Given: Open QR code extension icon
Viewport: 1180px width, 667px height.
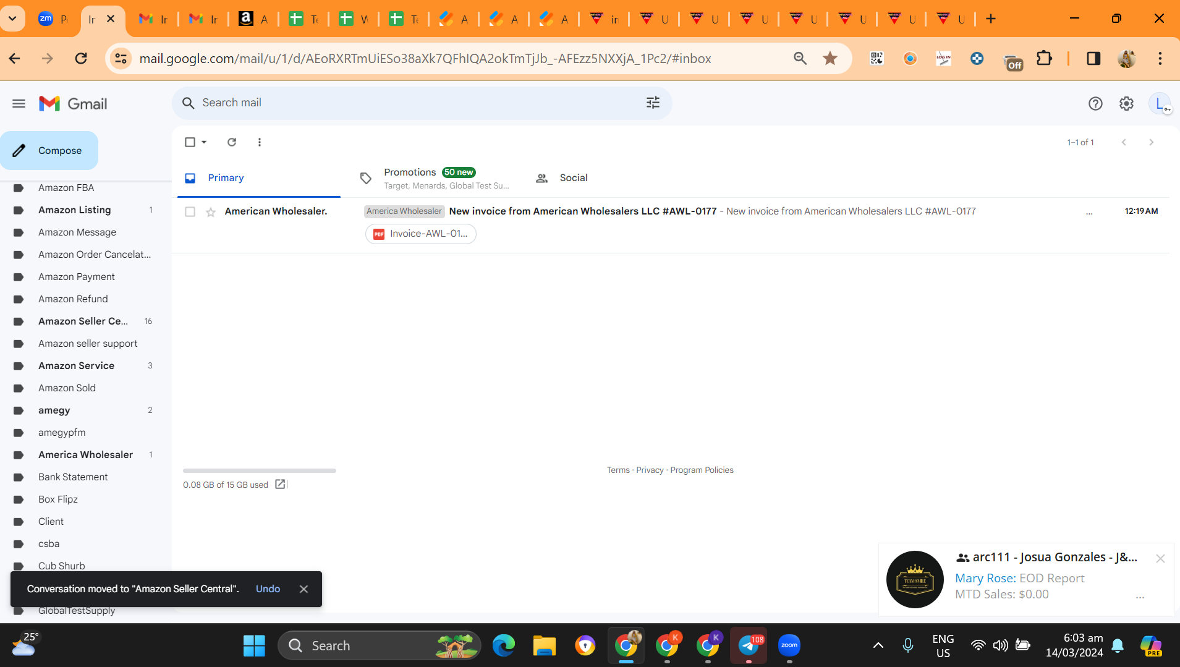Looking at the screenshot, I should 877,58.
